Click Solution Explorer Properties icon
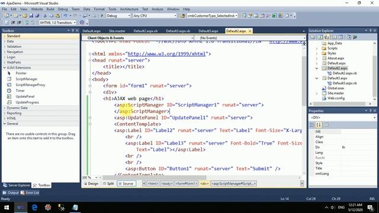Screen dimensions: 379x213 point(313,37)
